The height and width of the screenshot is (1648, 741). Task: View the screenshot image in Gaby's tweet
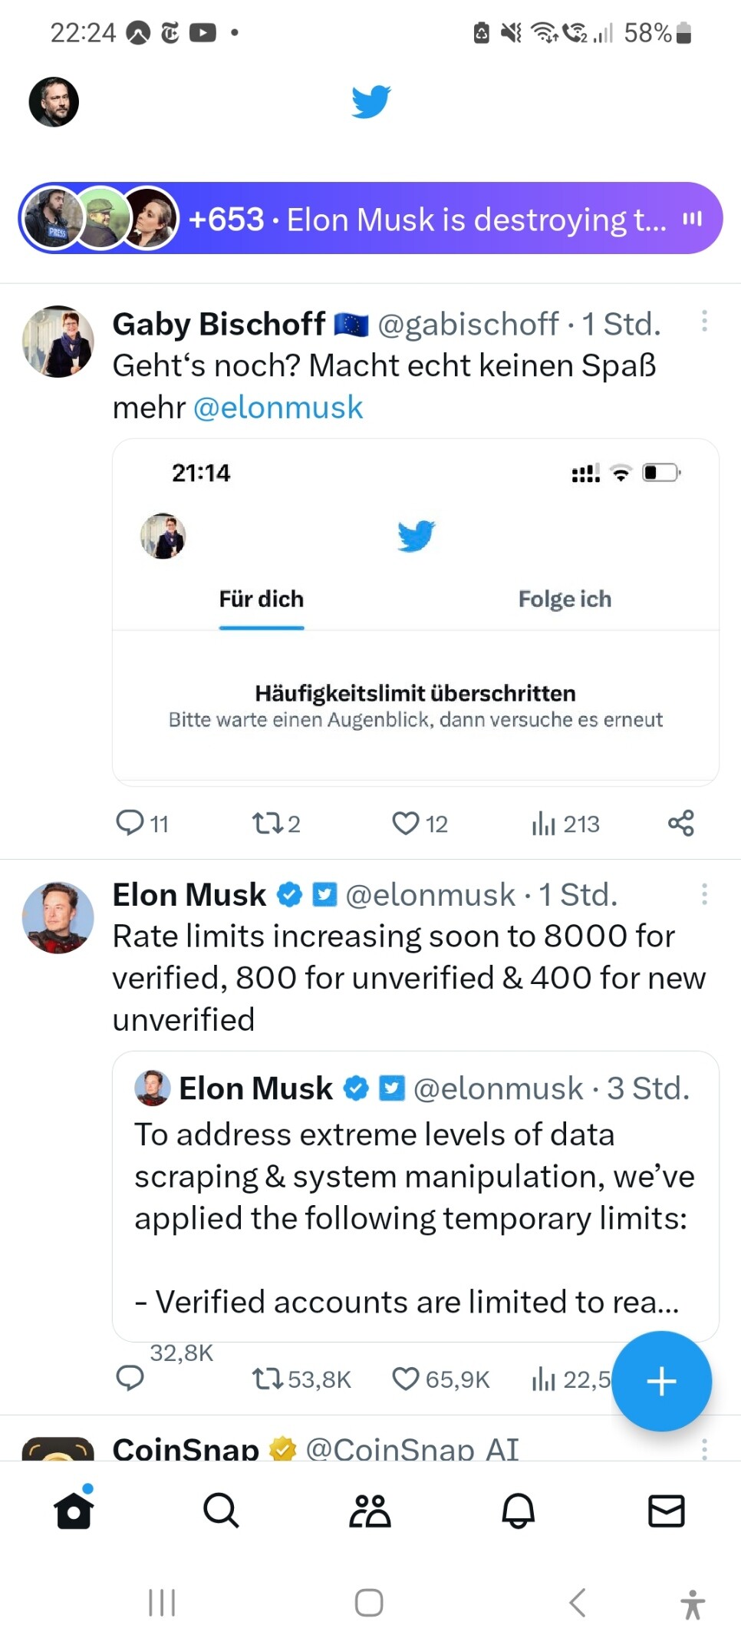[x=415, y=612]
